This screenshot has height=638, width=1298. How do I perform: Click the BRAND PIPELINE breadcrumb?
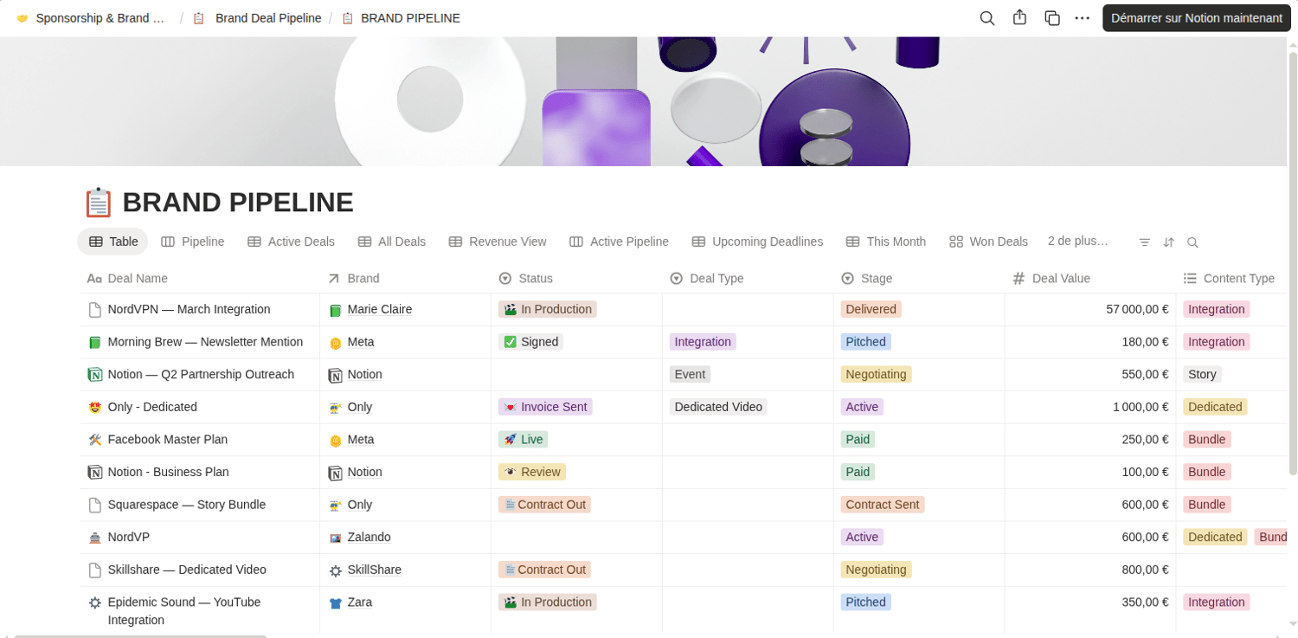[401, 18]
